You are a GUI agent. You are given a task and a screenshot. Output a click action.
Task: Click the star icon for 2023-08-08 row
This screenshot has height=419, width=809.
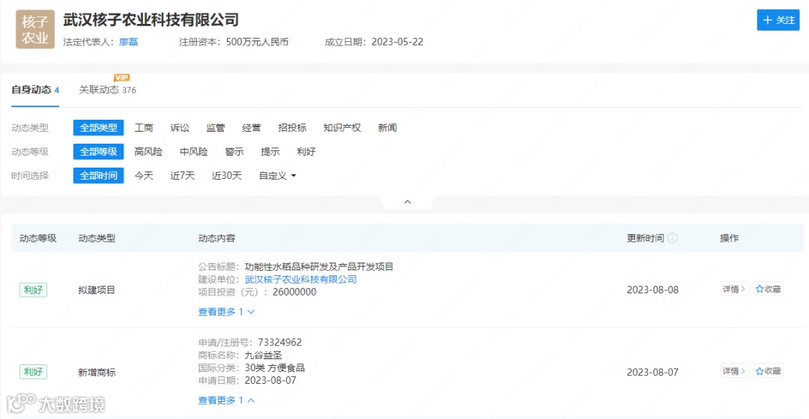click(760, 289)
